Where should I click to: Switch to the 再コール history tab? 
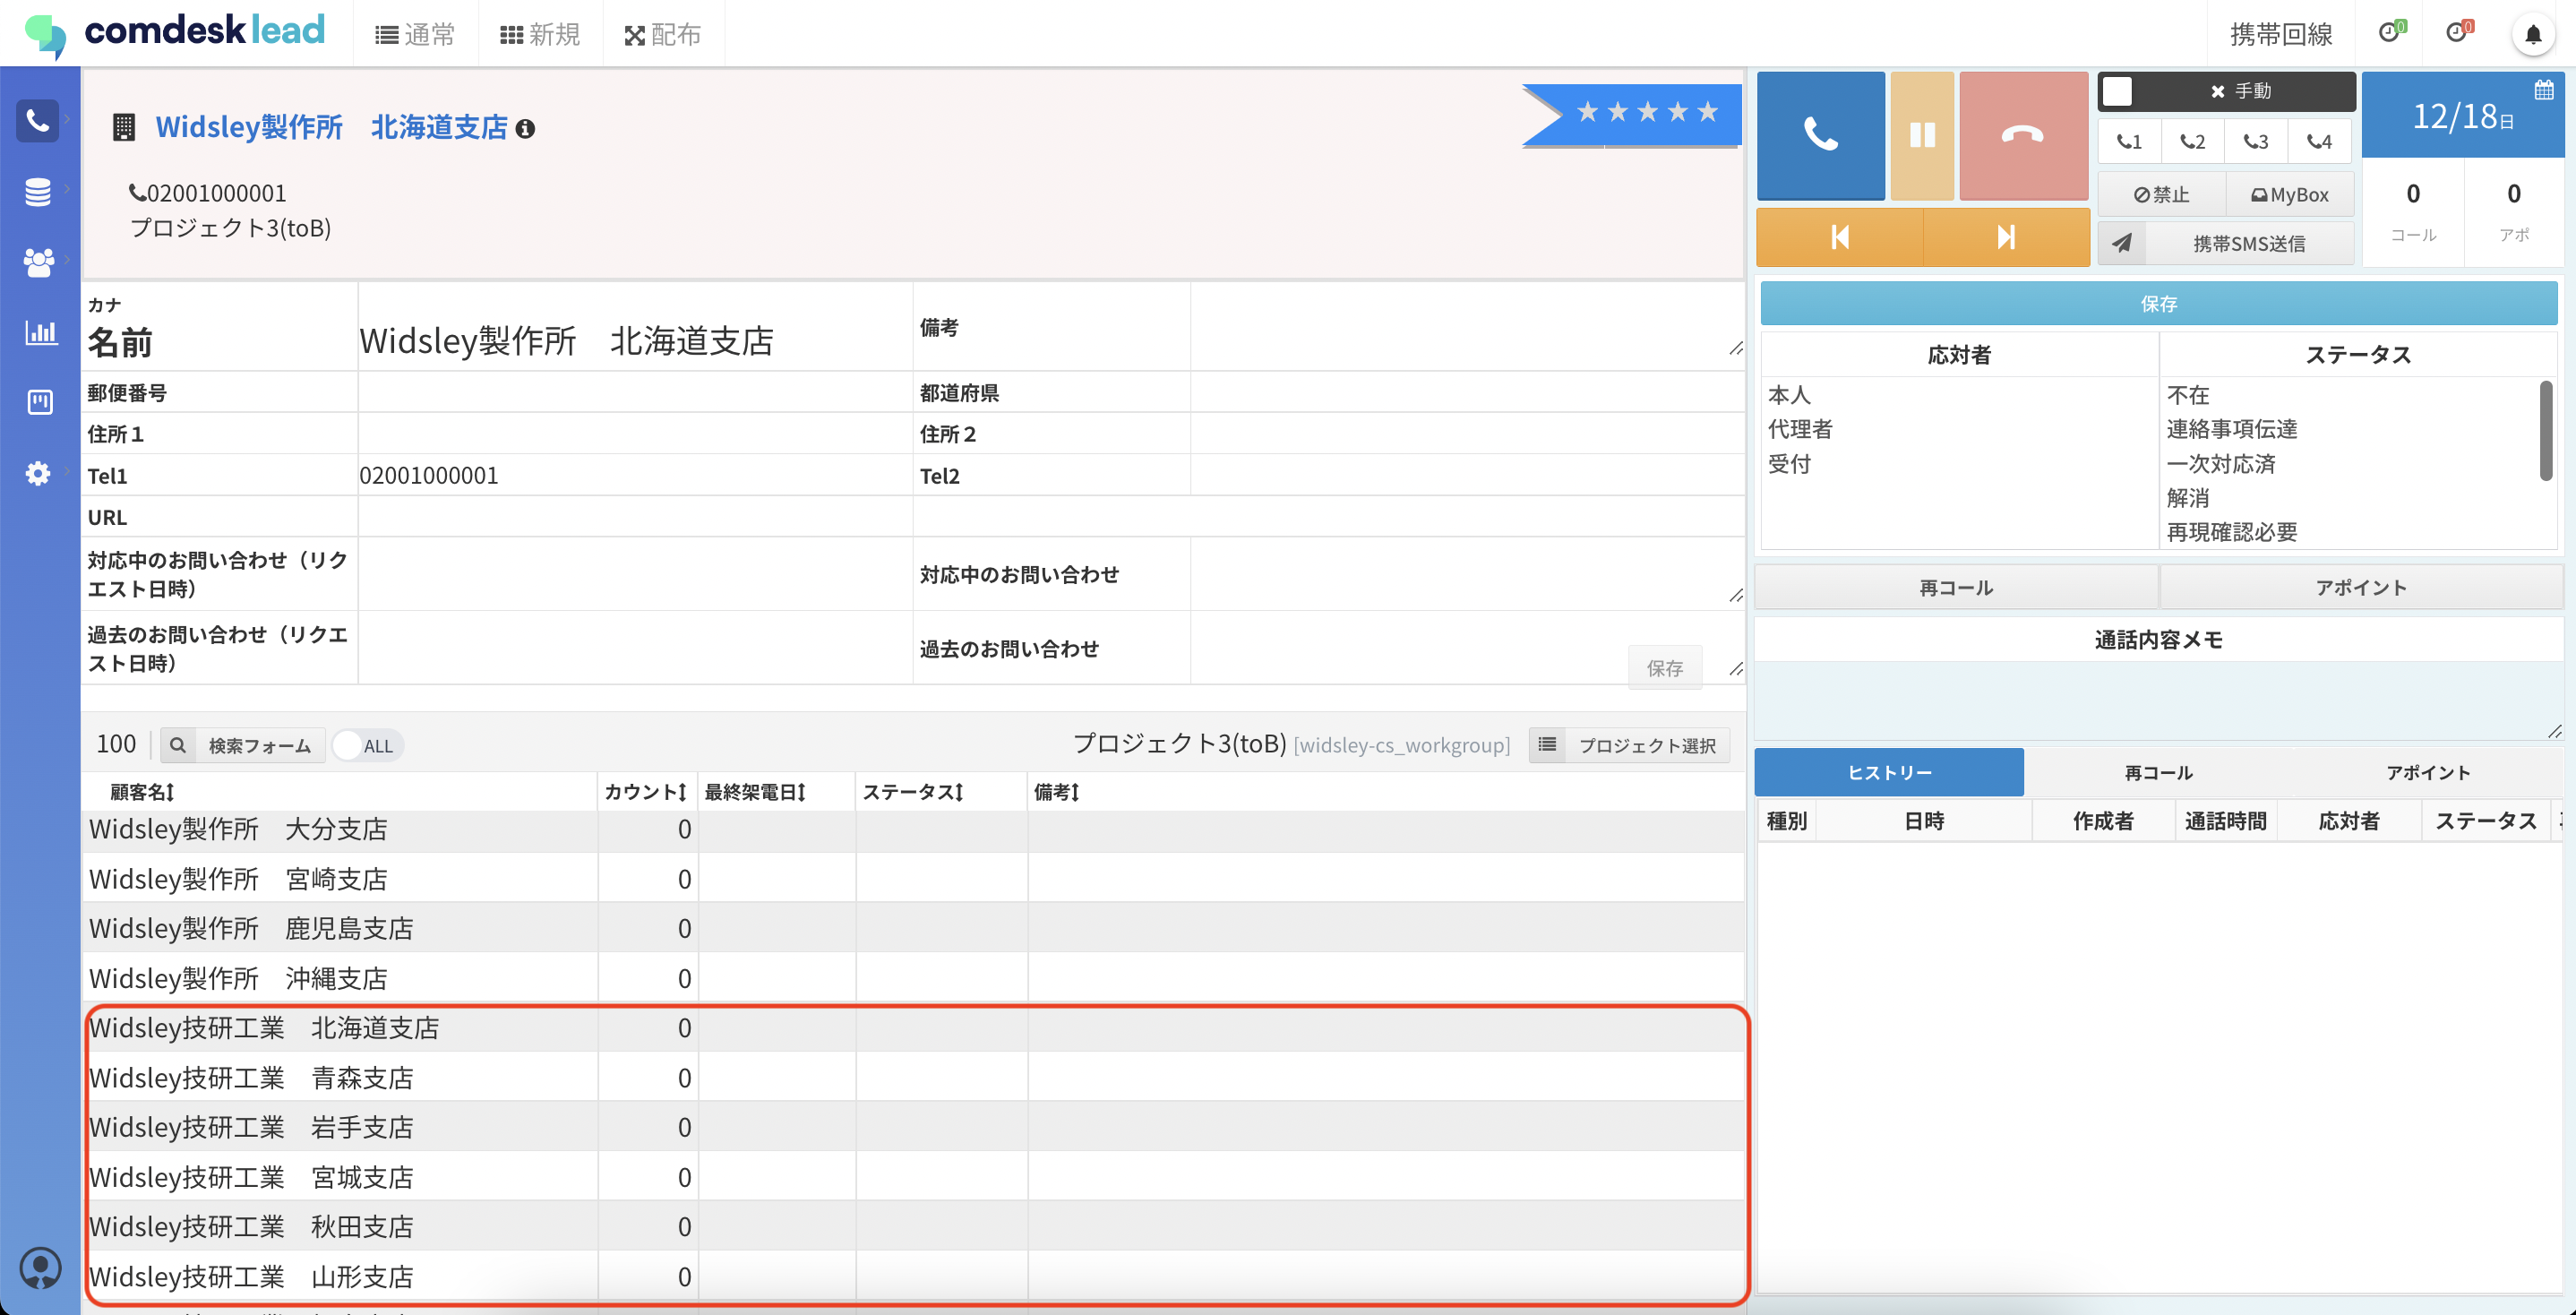point(2158,772)
